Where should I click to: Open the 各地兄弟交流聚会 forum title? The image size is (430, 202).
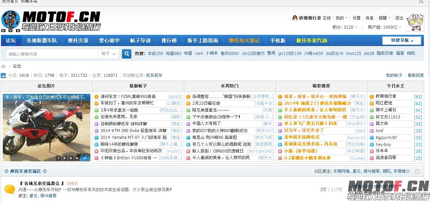42,183
